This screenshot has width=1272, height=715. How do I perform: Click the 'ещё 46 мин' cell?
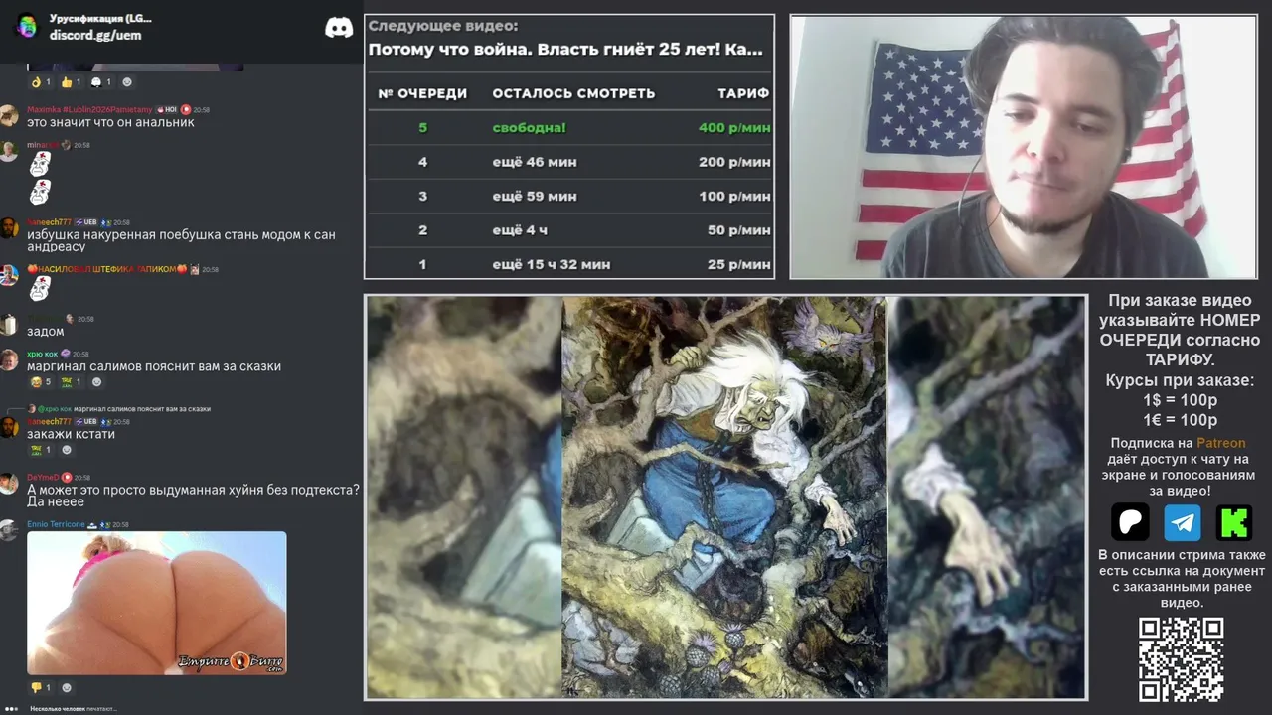tap(535, 162)
